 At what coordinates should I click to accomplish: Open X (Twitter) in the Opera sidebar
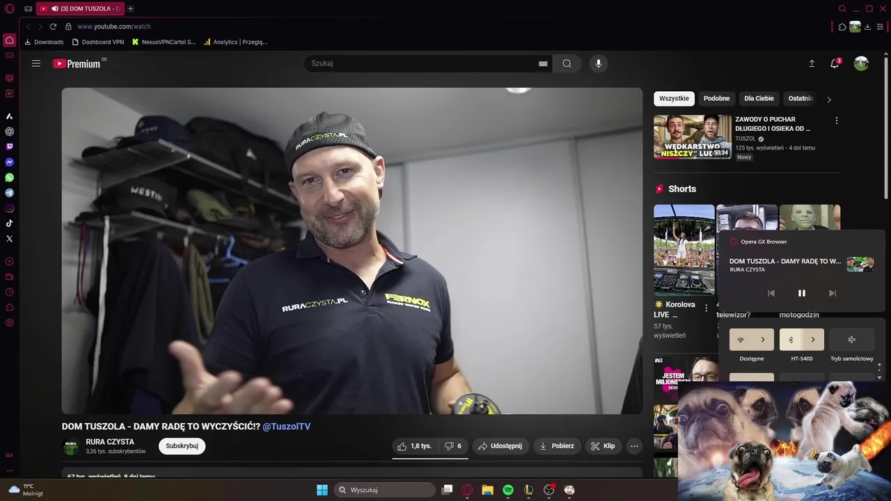coord(9,239)
